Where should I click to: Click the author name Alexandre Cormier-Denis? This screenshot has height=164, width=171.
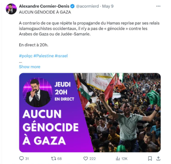44,6
